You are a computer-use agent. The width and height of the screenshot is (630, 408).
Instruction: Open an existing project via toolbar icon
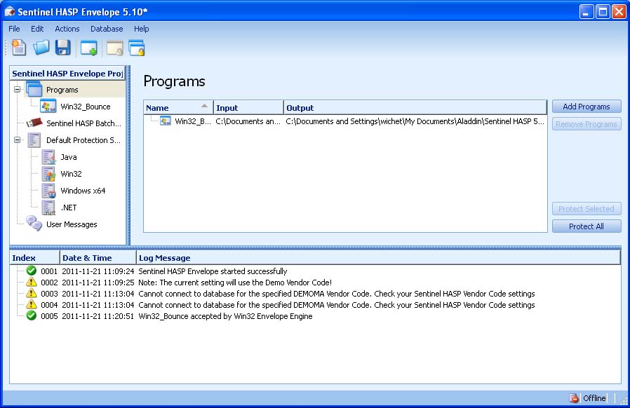coord(41,47)
